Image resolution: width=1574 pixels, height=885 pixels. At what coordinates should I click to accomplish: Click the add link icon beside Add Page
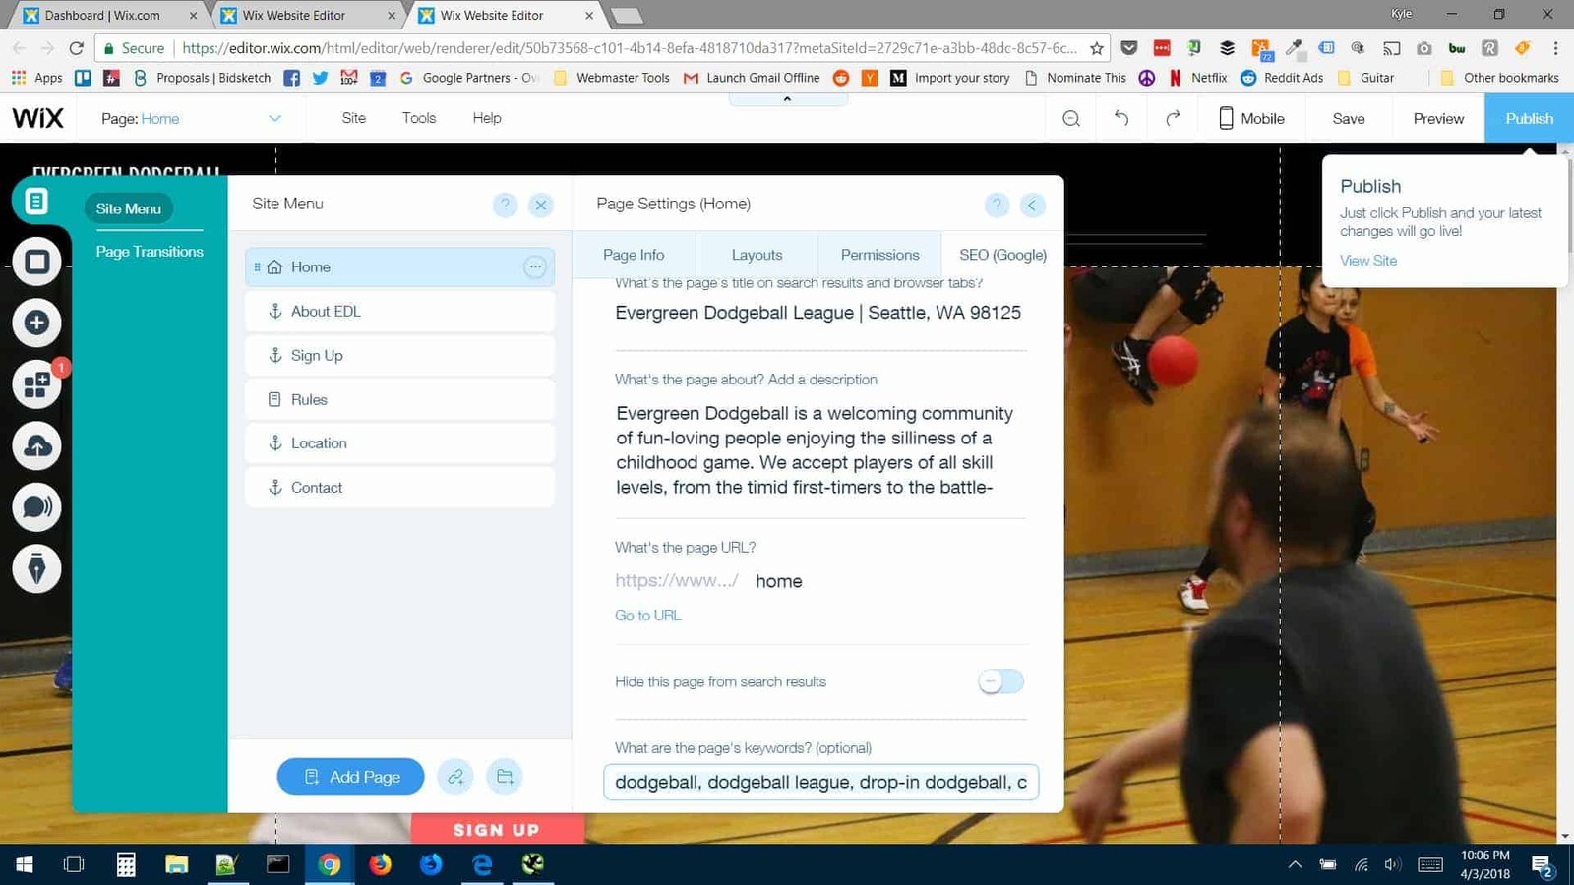[455, 777]
